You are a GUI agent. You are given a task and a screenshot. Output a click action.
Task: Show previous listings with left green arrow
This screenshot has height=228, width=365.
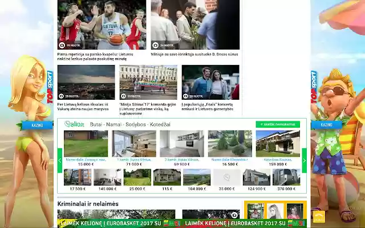click(x=60, y=160)
